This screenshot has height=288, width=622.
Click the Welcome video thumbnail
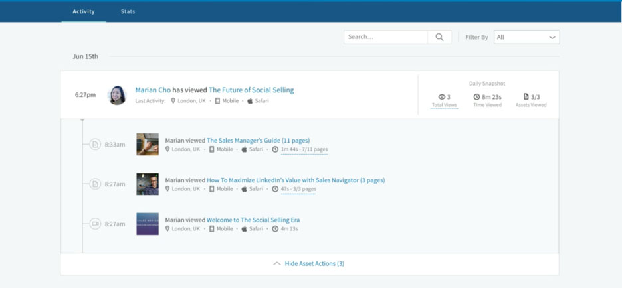pyautogui.click(x=148, y=224)
